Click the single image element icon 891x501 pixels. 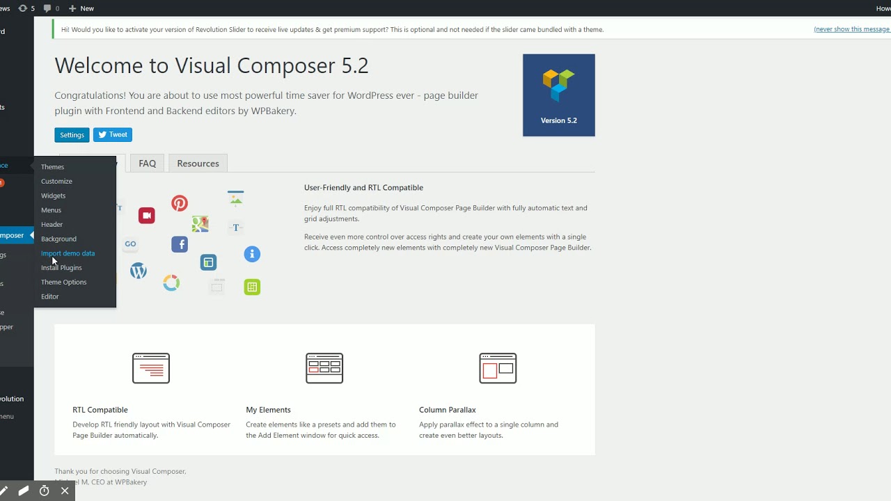[236, 199]
